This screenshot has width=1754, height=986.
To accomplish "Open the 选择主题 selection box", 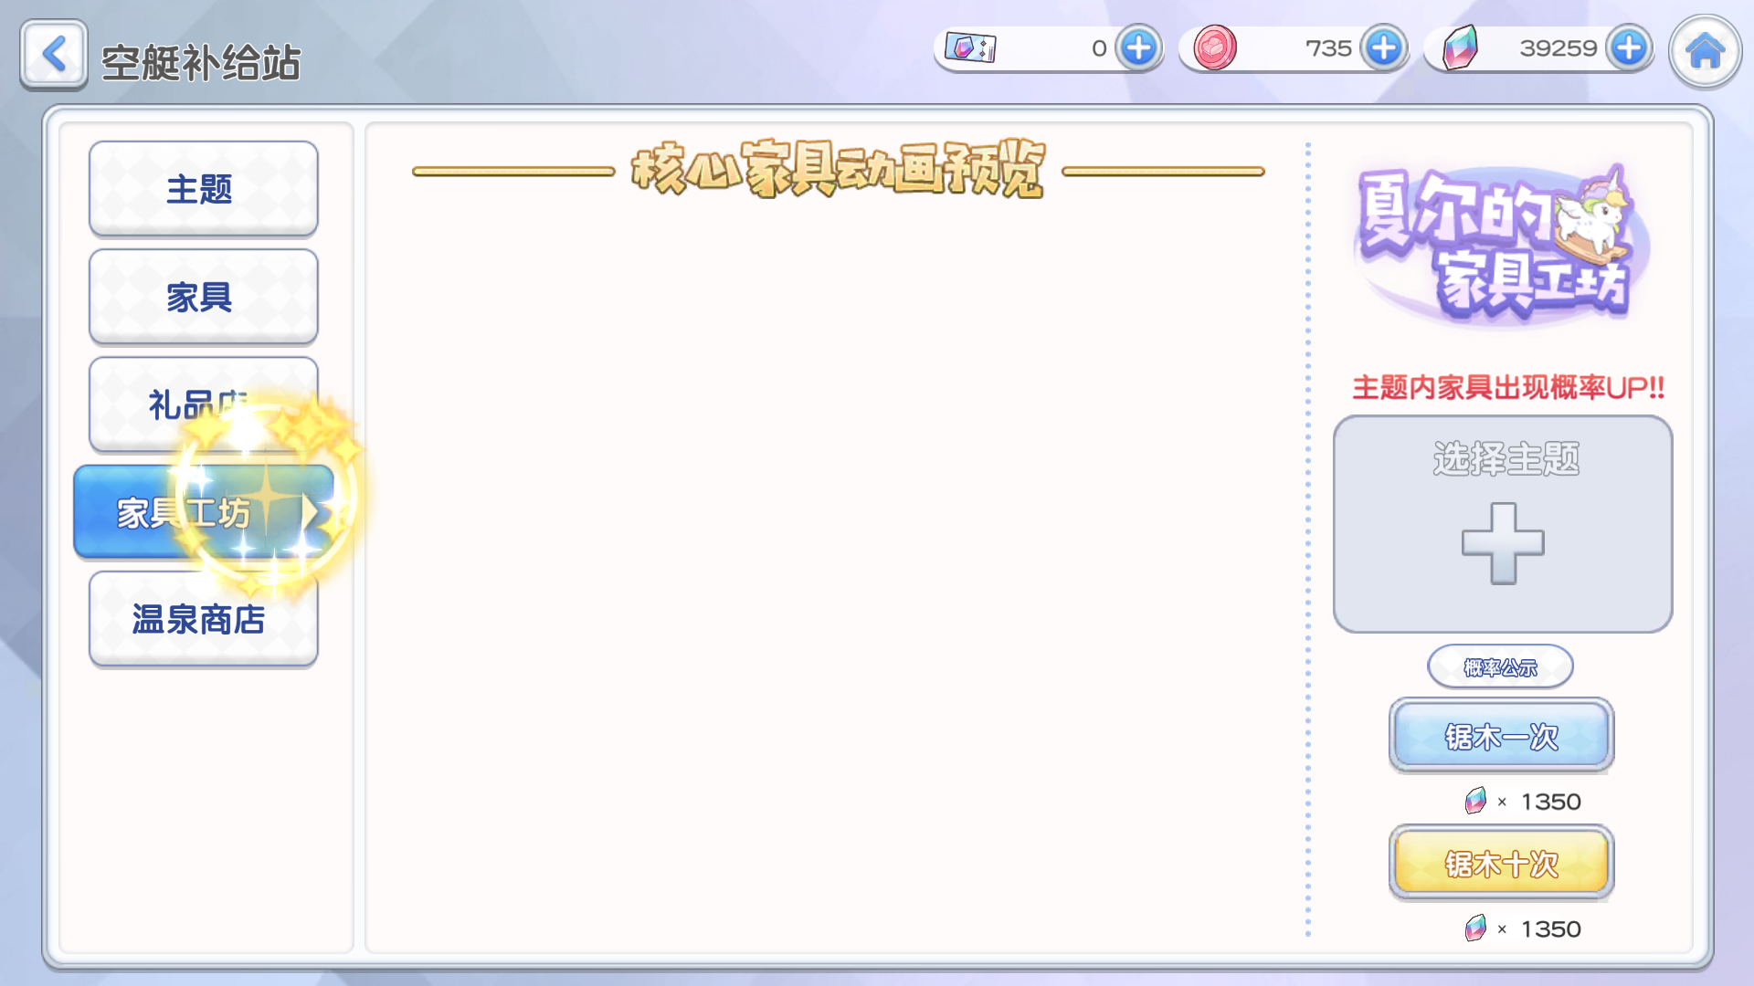I will (x=1503, y=524).
